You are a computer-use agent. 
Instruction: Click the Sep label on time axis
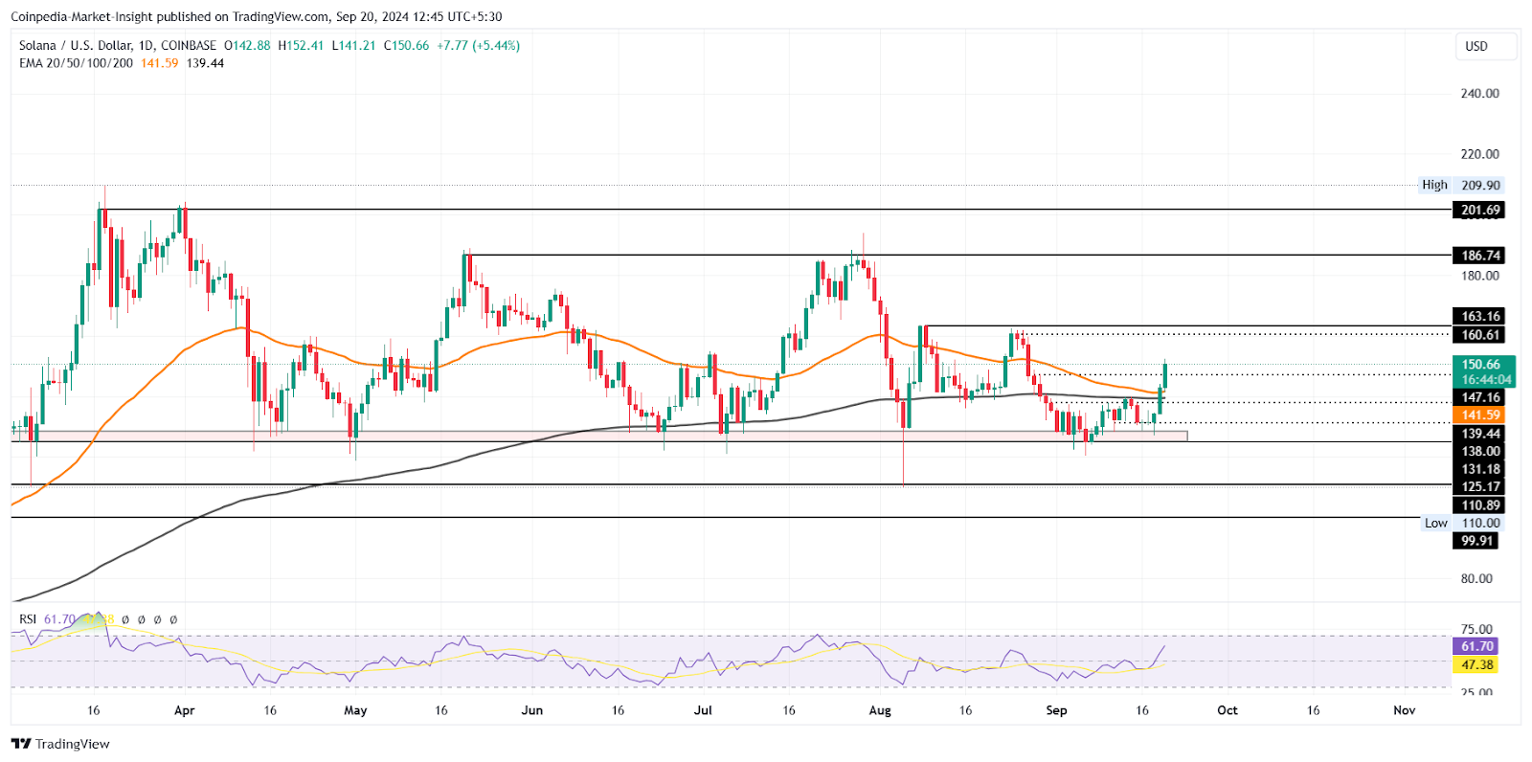tap(1056, 710)
